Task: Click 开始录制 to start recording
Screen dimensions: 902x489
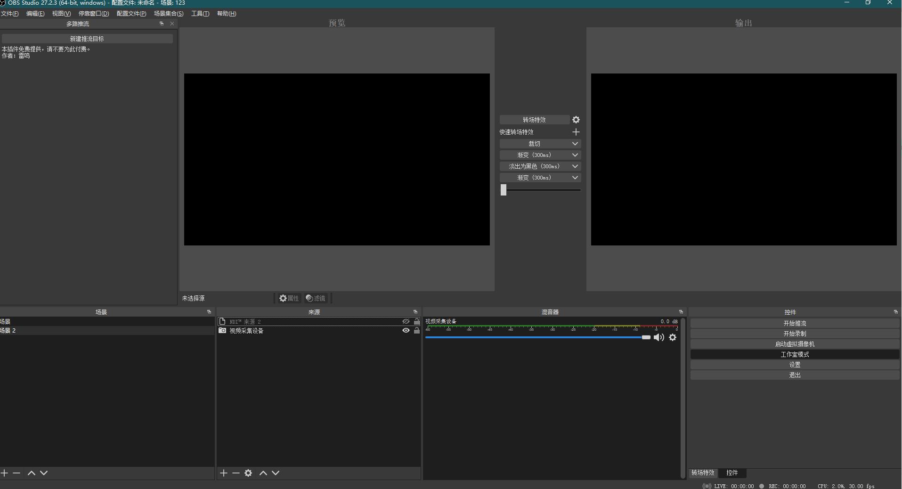Action: coord(795,334)
